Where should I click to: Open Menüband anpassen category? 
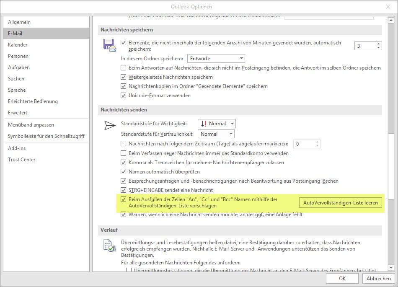[47, 125]
